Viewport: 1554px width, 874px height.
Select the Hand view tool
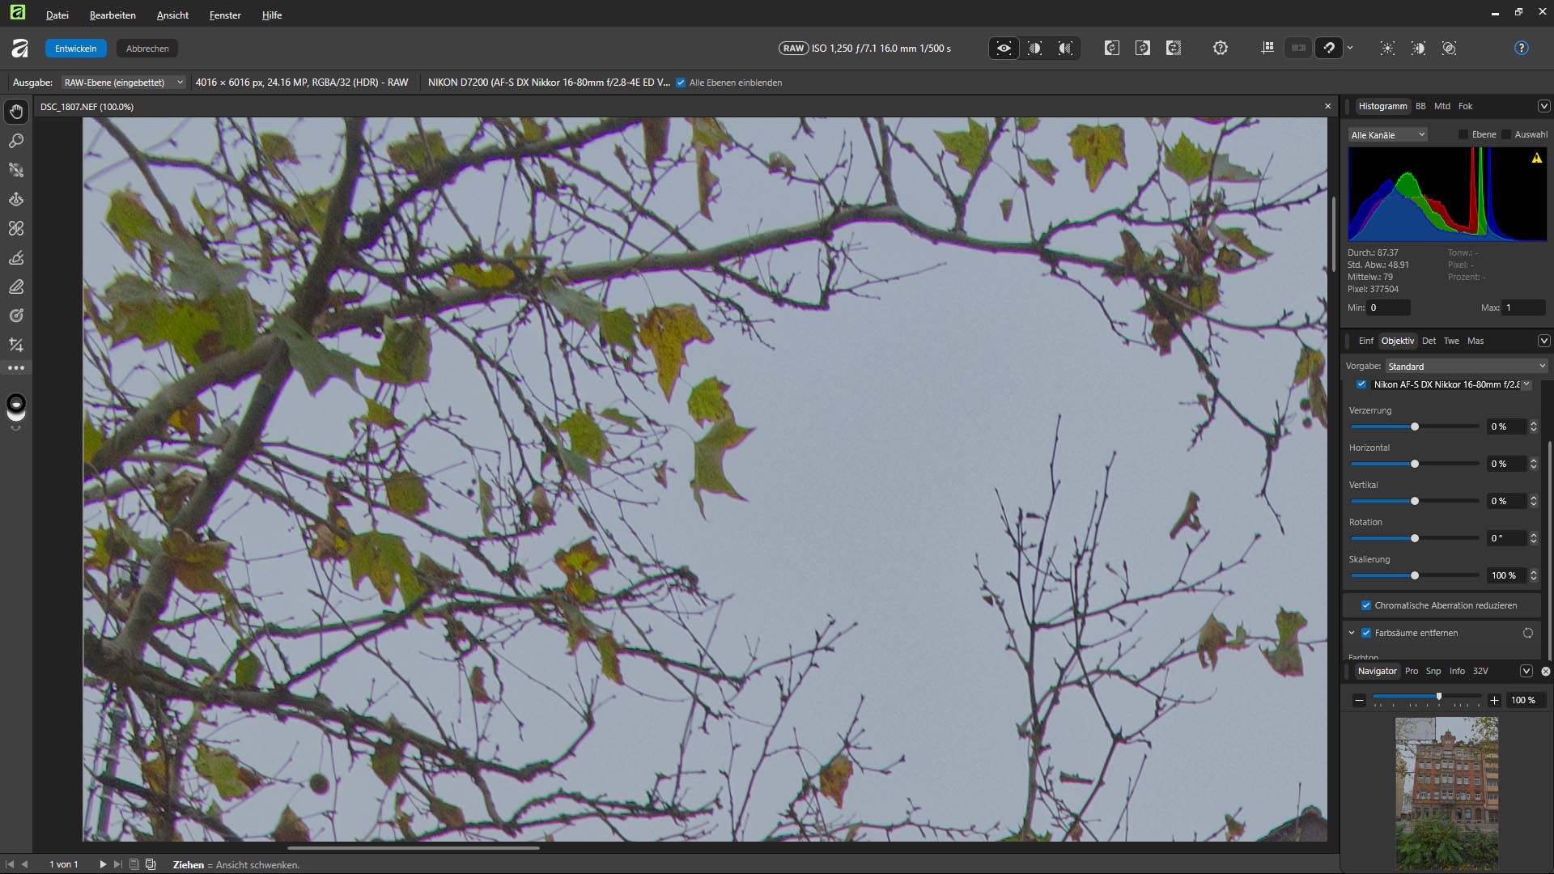(16, 112)
